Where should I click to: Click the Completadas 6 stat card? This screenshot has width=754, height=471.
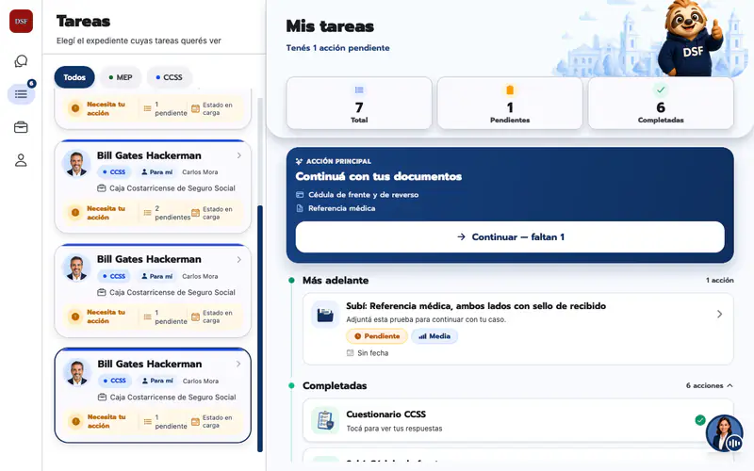[661, 103]
